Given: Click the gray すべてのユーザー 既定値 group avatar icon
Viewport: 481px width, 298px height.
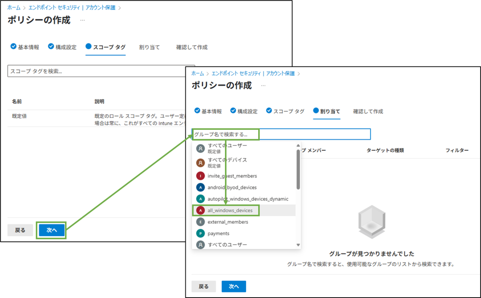Looking at the screenshot, I should [200, 148].
